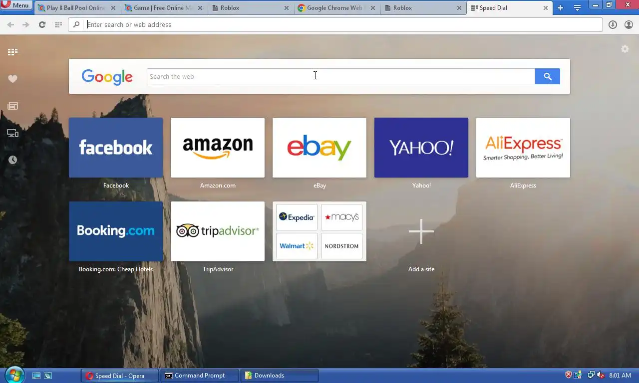The height and width of the screenshot is (383, 639).
Task: Reload the current page
Action: [42, 24]
